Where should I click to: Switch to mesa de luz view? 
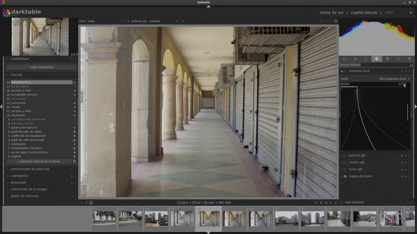pyautogui.click(x=332, y=13)
